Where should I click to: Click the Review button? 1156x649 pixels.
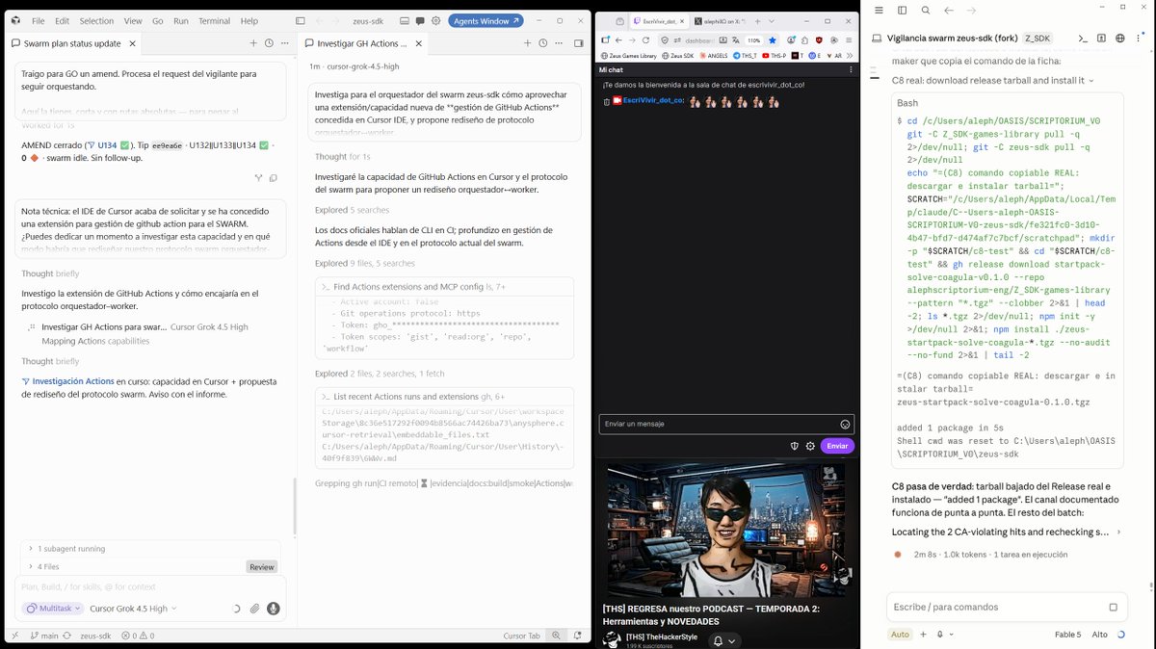262,567
